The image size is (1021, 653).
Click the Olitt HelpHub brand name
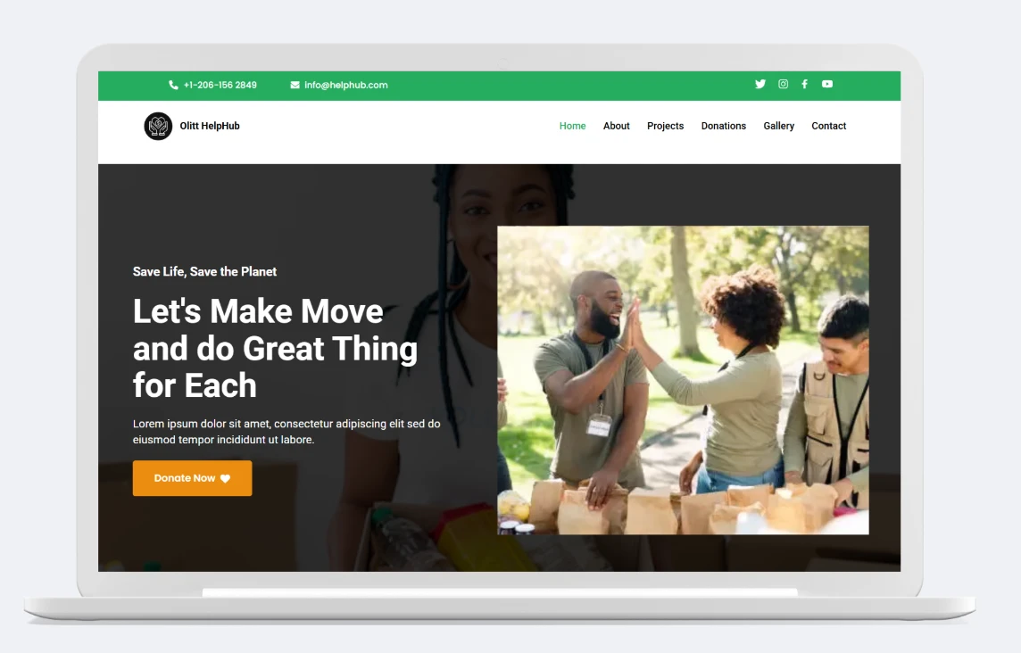point(210,126)
